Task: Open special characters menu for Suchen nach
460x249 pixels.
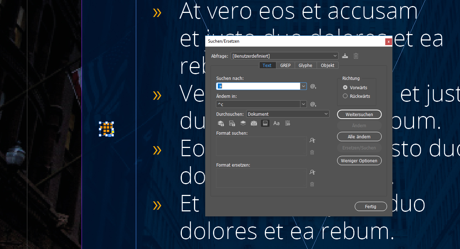Action: coord(313,86)
